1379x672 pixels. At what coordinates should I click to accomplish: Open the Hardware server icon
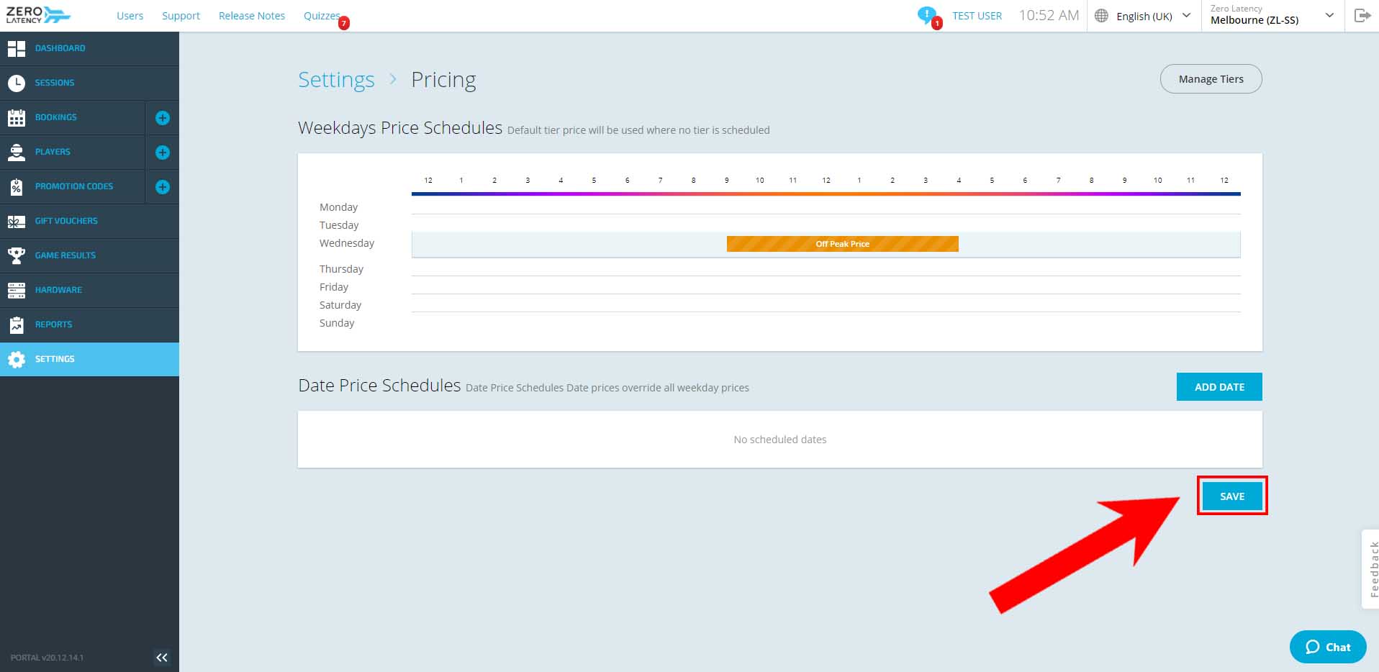pyautogui.click(x=17, y=290)
